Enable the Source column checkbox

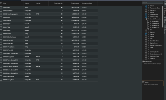click(146, 12)
